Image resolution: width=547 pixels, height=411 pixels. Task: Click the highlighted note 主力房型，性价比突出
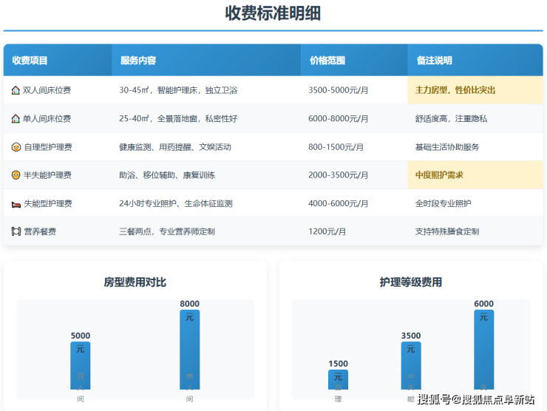[455, 90]
